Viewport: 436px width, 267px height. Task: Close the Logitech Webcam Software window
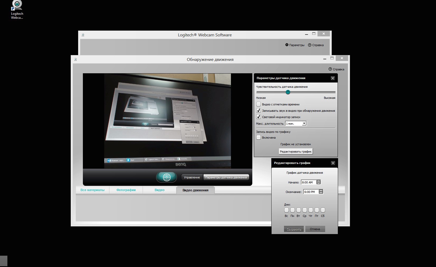coord(324,33)
